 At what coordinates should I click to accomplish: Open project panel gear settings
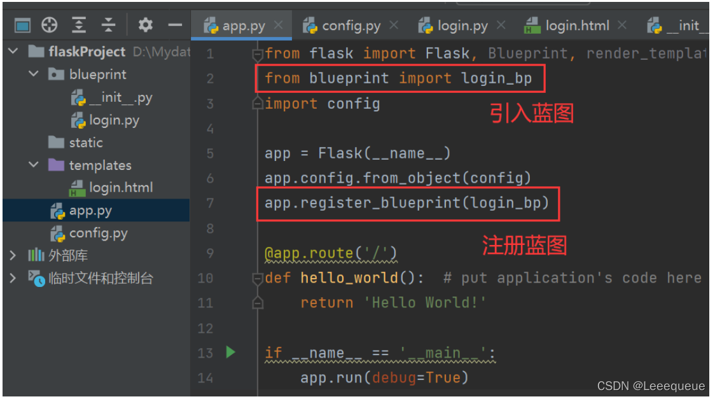pos(146,25)
